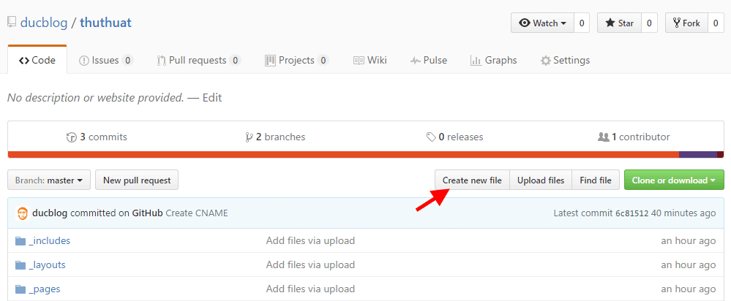
Task: Click the contributors people icon
Action: pos(603,137)
